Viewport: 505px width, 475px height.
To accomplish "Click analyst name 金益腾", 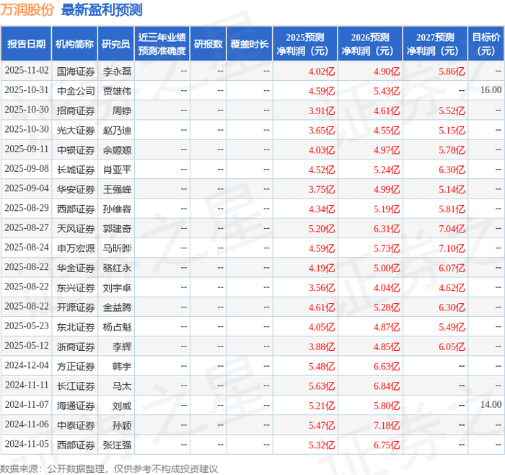I will pyautogui.click(x=117, y=307).
